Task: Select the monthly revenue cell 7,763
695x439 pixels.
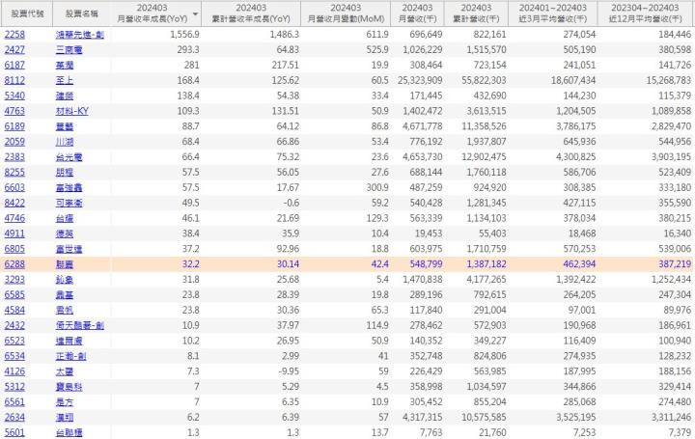Action: point(431,433)
